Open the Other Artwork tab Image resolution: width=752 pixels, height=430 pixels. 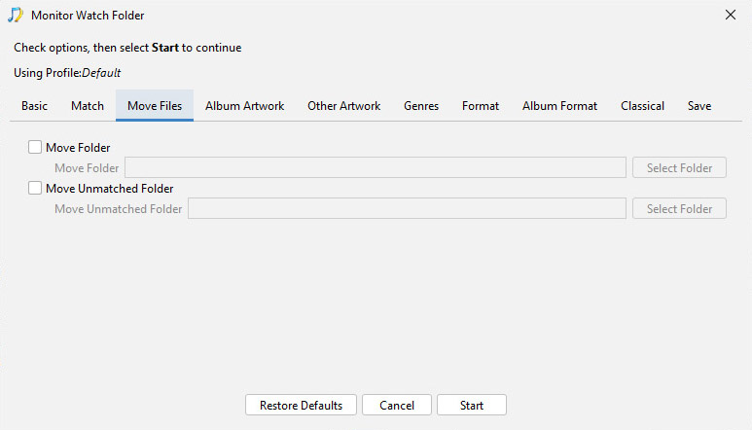(x=343, y=106)
